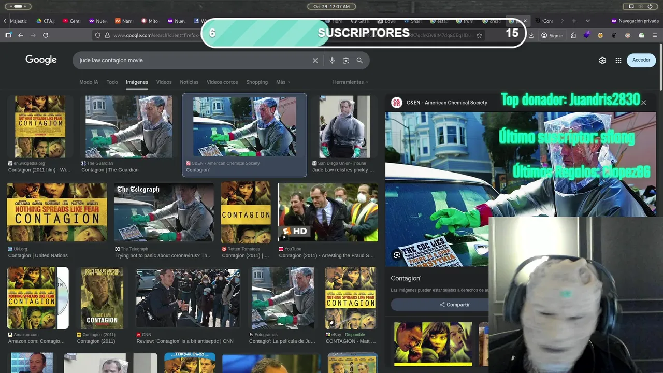Open the Extensions puzzle-piece icon
The image size is (663, 373).
(x=573, y=35)
